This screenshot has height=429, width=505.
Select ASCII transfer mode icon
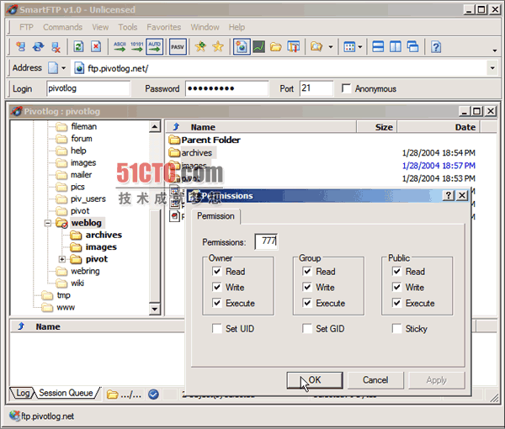pos(120,47)
